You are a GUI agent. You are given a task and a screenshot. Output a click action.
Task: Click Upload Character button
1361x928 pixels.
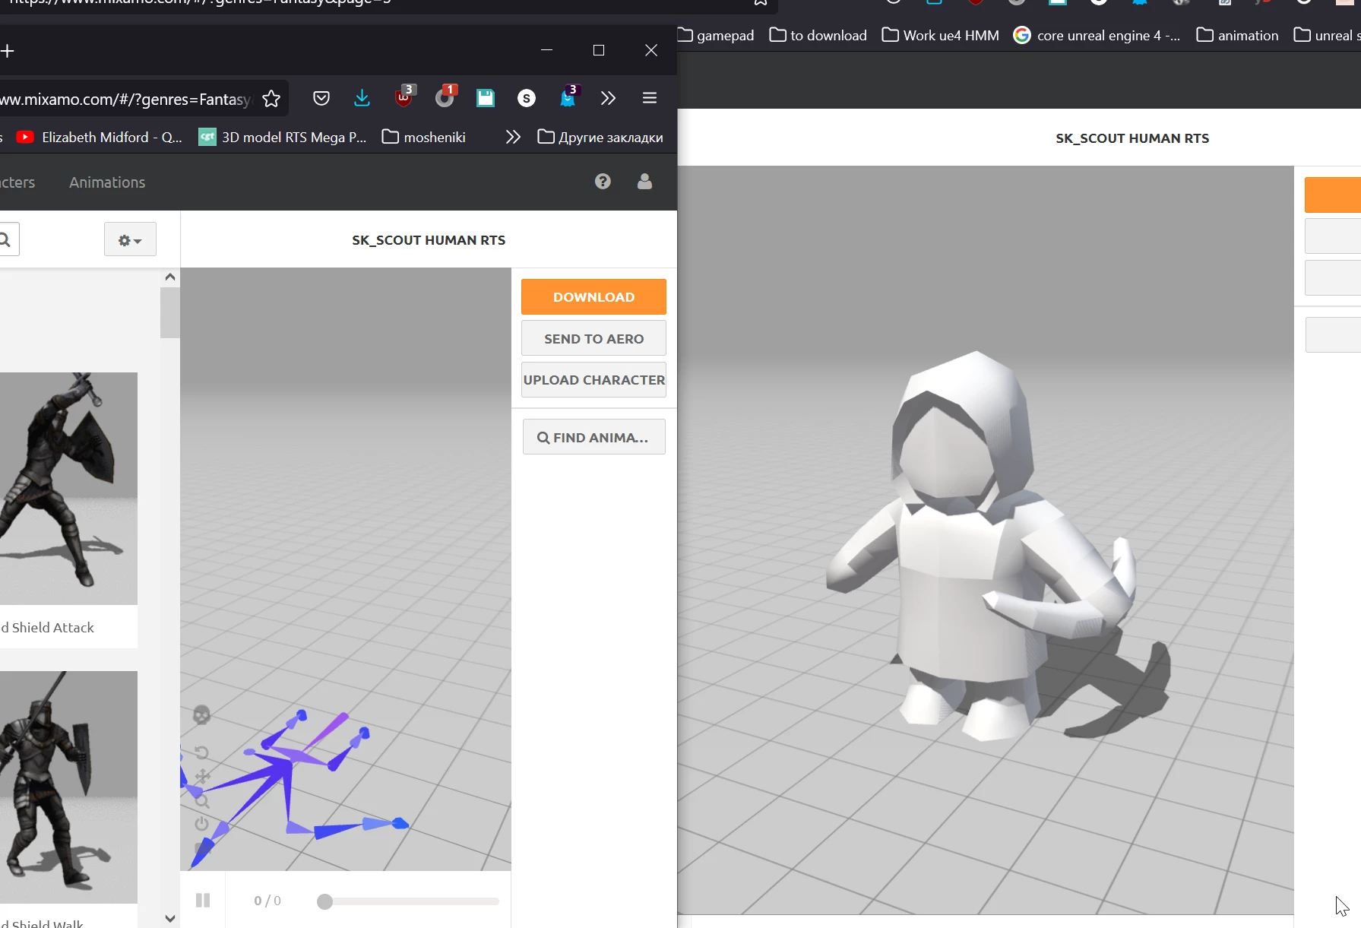click(593, 380)
